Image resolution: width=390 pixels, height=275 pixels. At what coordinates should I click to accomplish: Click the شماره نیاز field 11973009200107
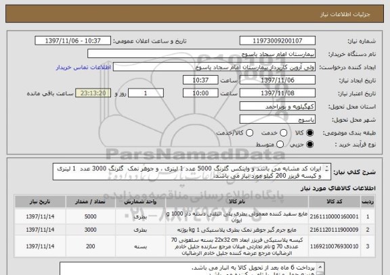tap(278, 41)
